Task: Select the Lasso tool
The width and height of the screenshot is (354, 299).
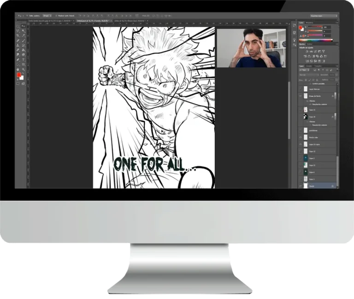Action: (18, 30)
